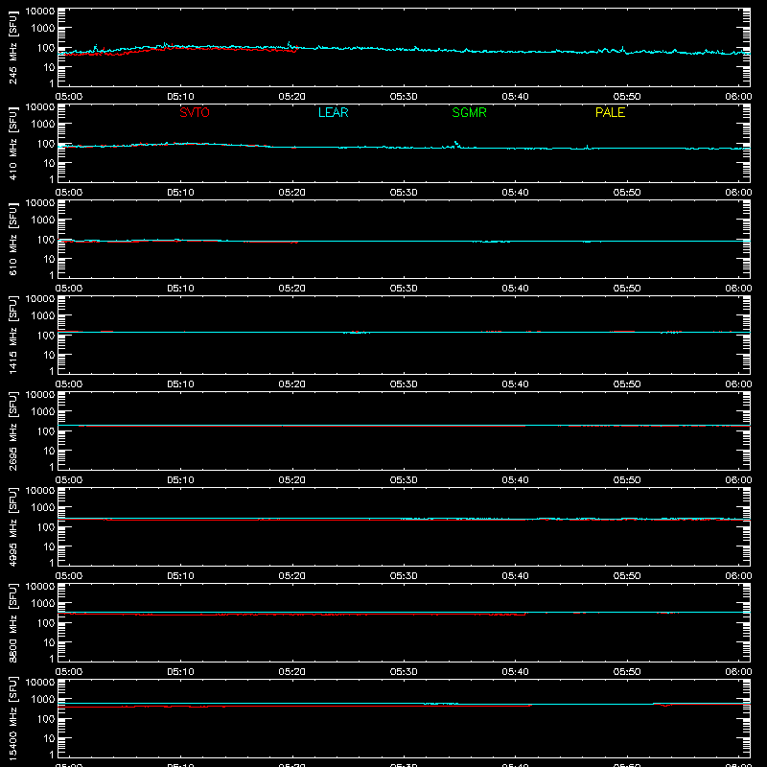Click the 1000 tick value on 2695 MHz axis

[x=43, y=412]
